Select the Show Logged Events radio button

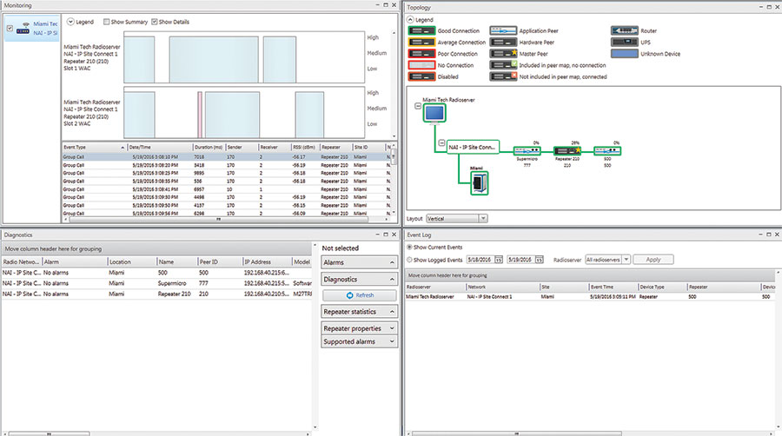(x=410, y=259)
